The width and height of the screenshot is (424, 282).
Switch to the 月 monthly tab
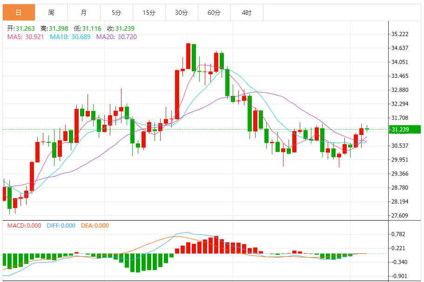(x=84, y=13)
